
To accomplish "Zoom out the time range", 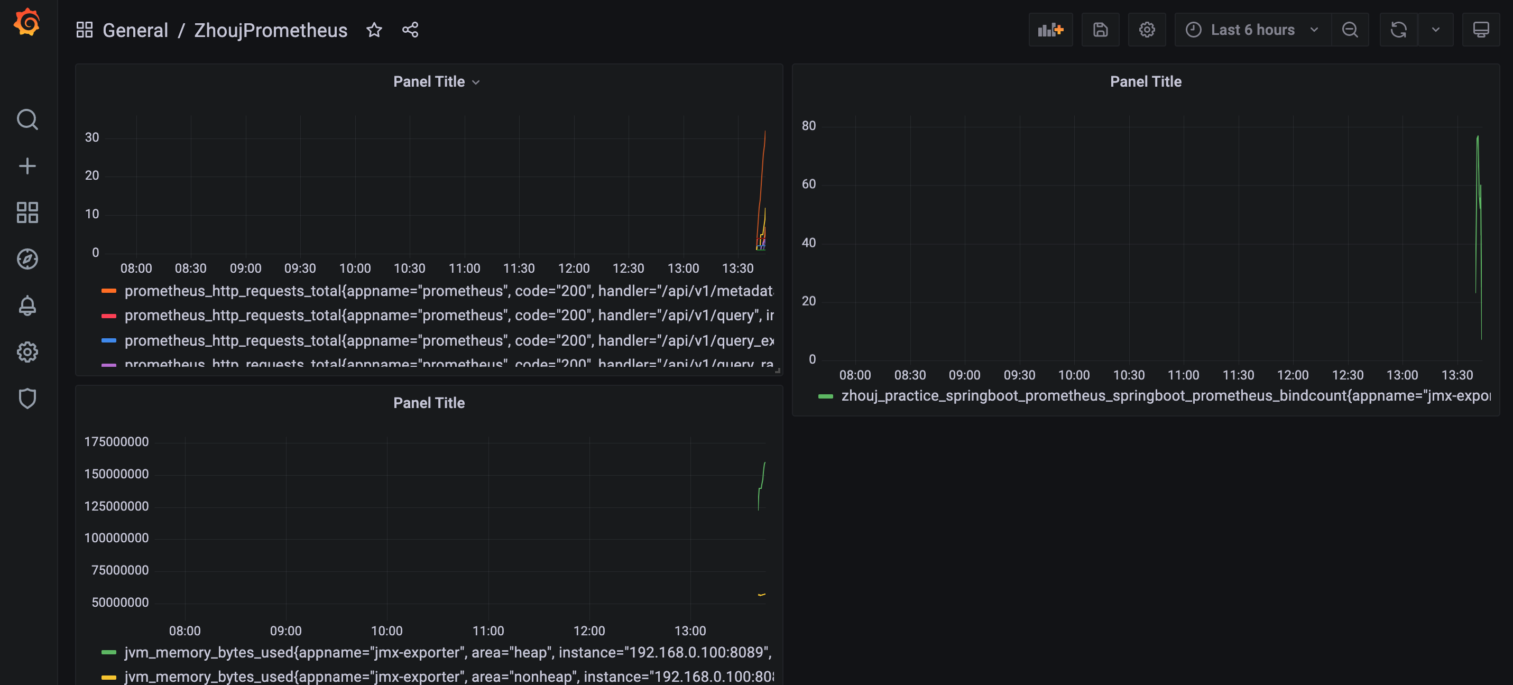I will point(1350,30).
